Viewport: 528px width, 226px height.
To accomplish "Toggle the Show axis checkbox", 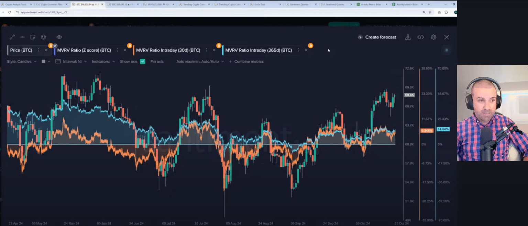I will 143,62.
